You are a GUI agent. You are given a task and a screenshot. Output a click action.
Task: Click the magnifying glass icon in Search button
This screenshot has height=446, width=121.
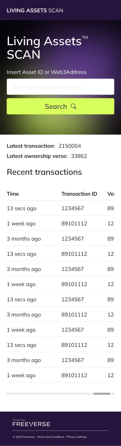[x=74, y=106]
